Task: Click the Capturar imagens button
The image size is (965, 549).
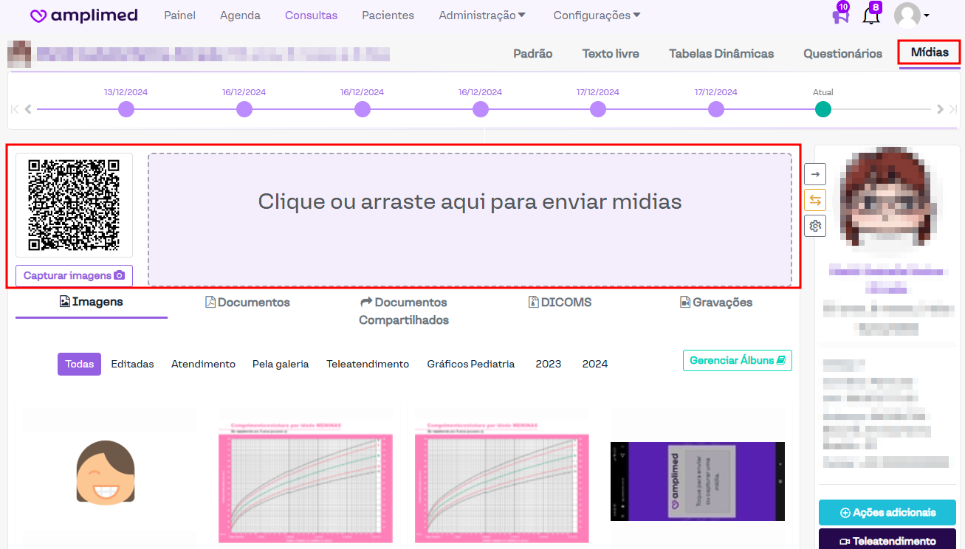Action: point(74,276)
